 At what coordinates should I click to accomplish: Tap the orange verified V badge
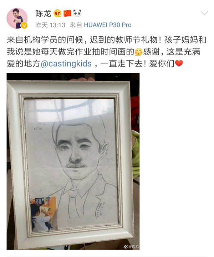pyautogui.click(x=24, y=26)
